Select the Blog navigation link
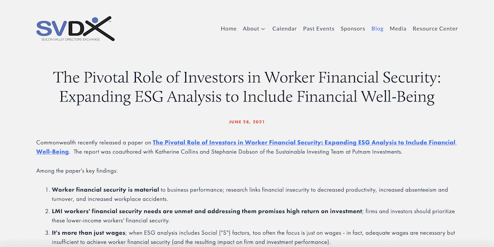The image size is (494, 247). coord(377,29)
